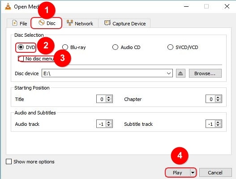Click the Play button
This screenshot has height=179, width=236.
177,173
